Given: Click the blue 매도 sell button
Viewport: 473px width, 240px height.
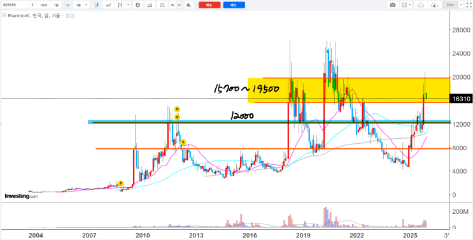Looking at the screenshot, I should (234, 5).
